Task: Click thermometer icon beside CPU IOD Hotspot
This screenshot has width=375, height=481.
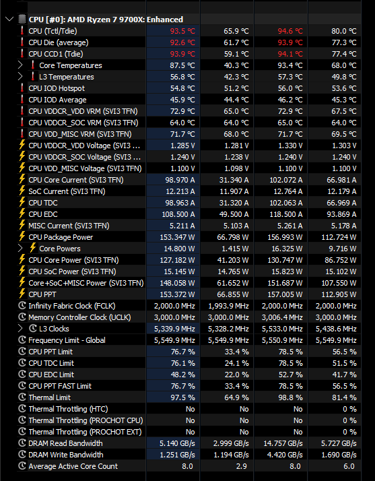Action: coord(22,88)
